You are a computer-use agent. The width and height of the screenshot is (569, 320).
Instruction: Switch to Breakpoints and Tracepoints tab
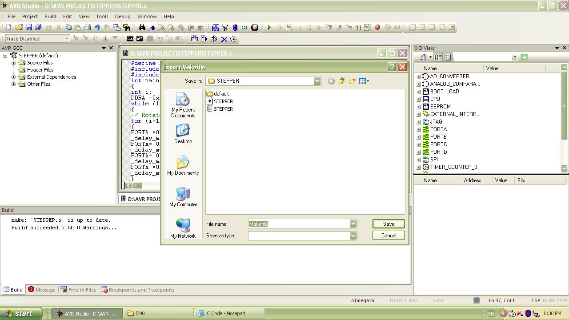[138, 290]
